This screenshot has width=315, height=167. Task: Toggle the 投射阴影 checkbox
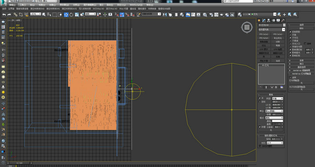(x=290, y=32)
